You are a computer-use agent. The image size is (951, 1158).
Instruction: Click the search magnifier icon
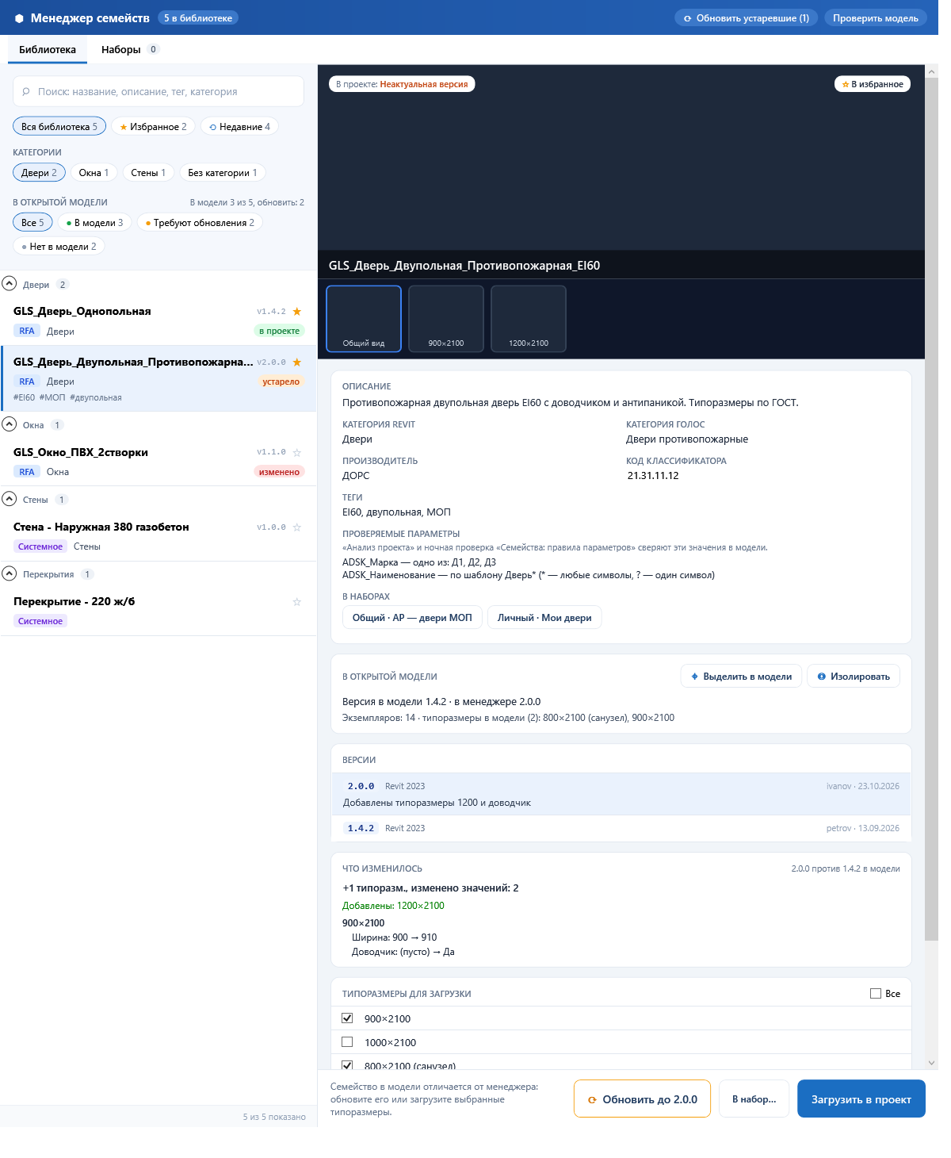click(x=26, y=91)
